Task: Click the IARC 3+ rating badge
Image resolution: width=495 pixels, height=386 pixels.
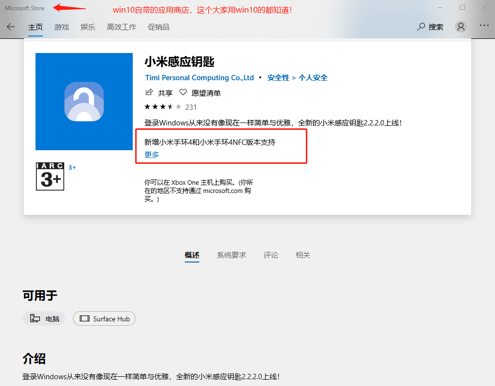Action: point(50,176)
